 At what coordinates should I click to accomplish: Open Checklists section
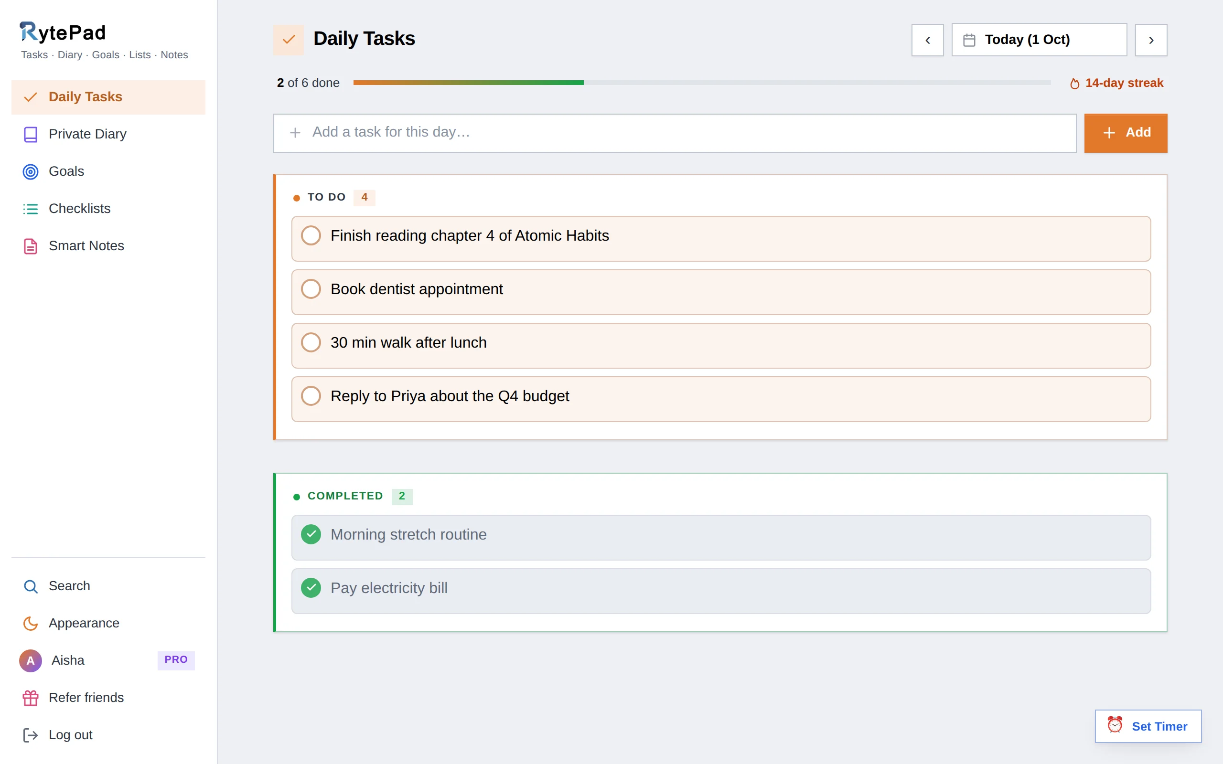[x=108, y=209]
